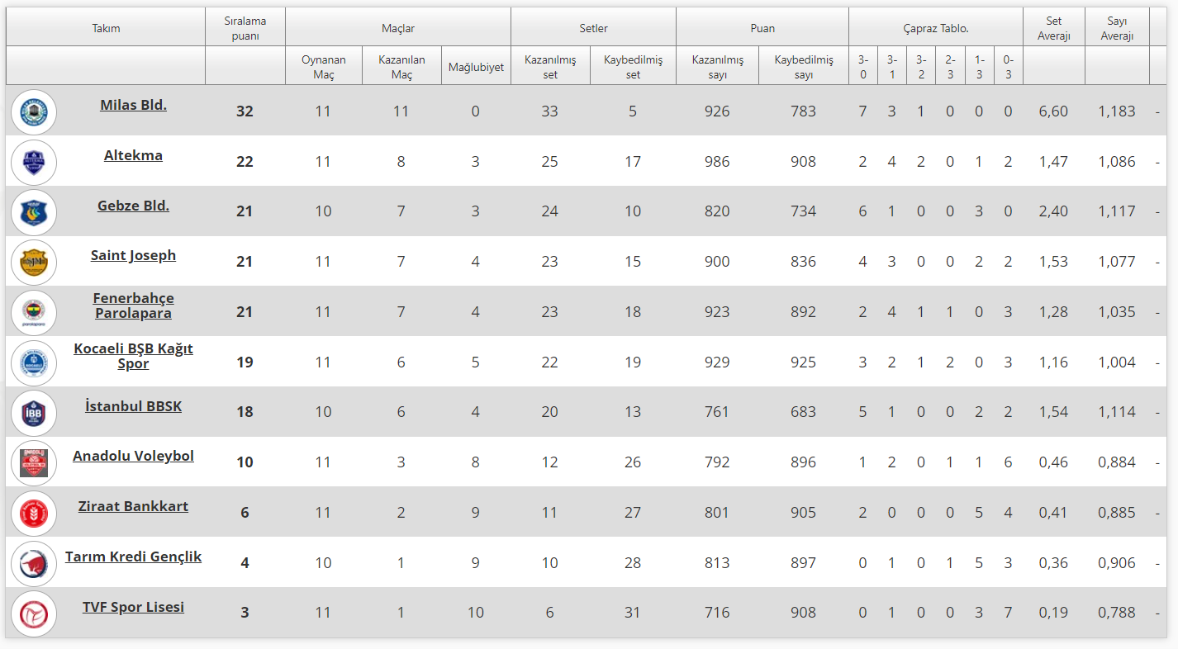Click the TVF Spor Lisesi team logo
Screen dimensions: 1178x649
point(34,613)
